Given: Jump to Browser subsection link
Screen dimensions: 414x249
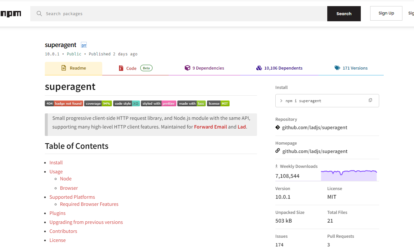Looking at the screenshot, I should (69, 188).
